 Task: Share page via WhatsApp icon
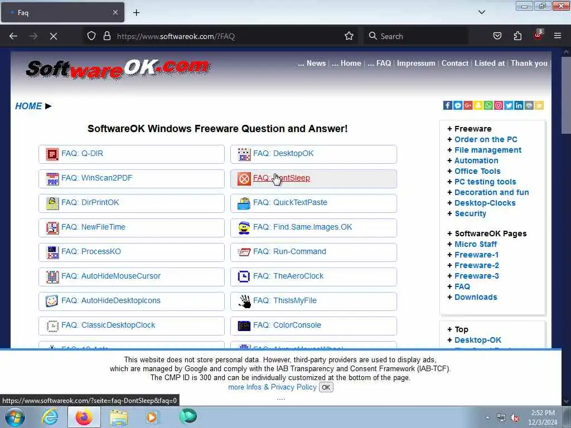pos(488,105)
